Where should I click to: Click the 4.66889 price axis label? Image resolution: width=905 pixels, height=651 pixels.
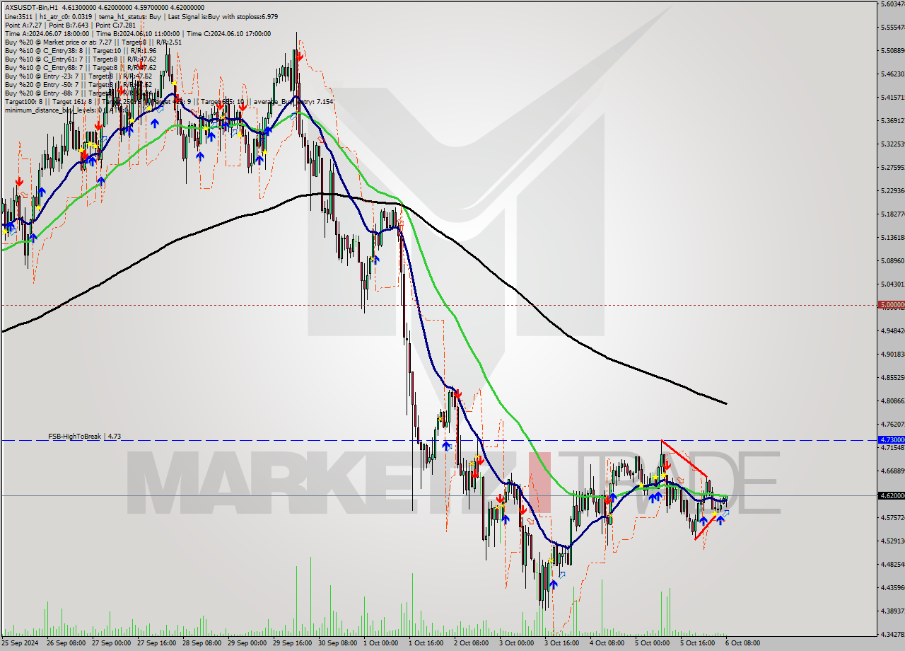(892, 471)
